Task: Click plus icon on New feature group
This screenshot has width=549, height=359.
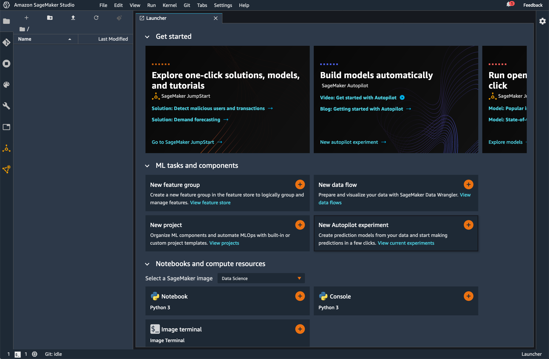Action: tap(300, 184)
